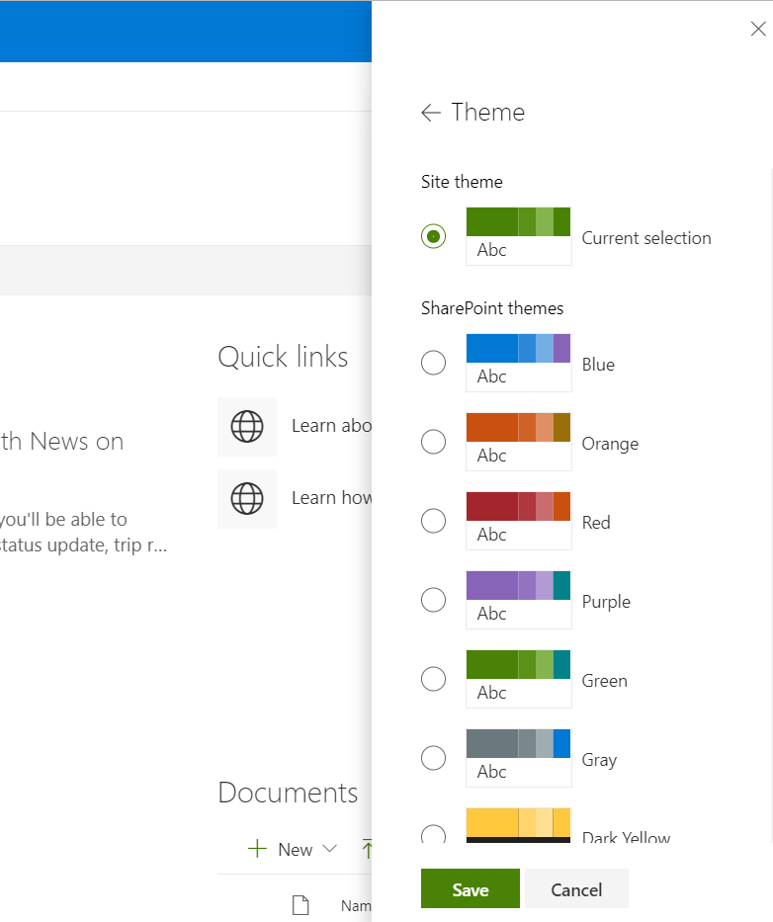773x922 pixels.
Task: Click the 'Documents' heading
Action: point(288,793)
